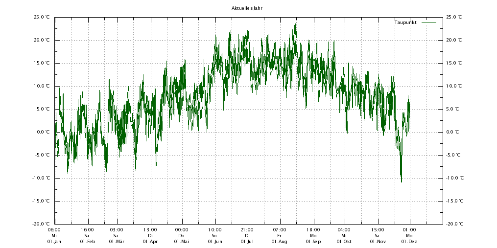Click the 01.Mär date label
Screen dimensions: 497x248
[117, 242]
